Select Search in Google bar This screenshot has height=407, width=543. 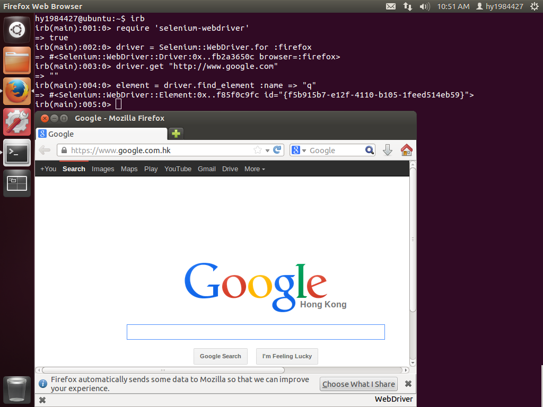click(74, 169)
